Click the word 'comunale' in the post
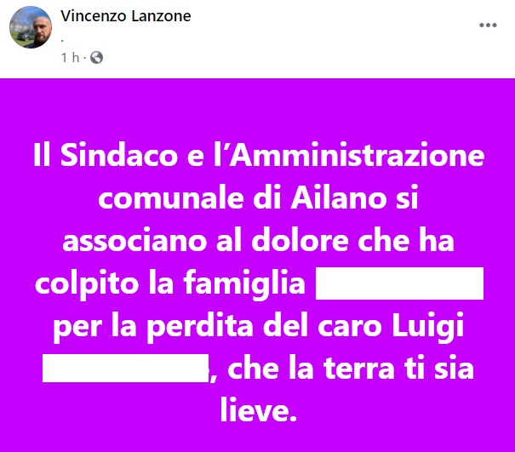 pyautogui.click(x=171, y=198)
